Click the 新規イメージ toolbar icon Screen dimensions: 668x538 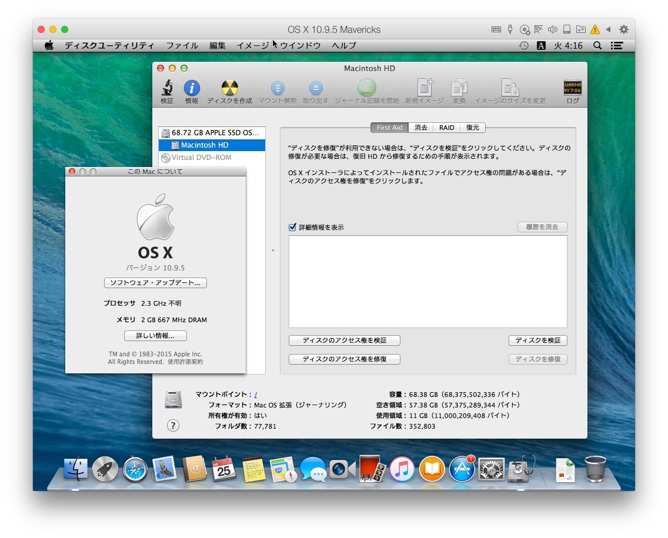425,92
